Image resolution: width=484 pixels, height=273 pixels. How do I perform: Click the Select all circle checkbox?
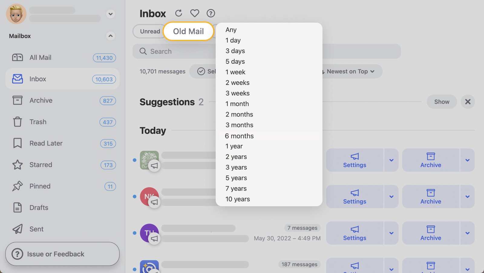click(x=201, y=71)
